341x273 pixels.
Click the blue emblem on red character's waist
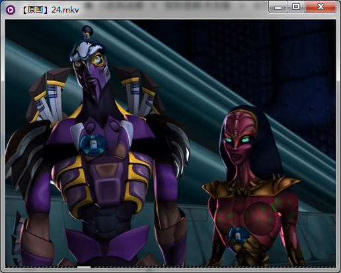(239, 236)
